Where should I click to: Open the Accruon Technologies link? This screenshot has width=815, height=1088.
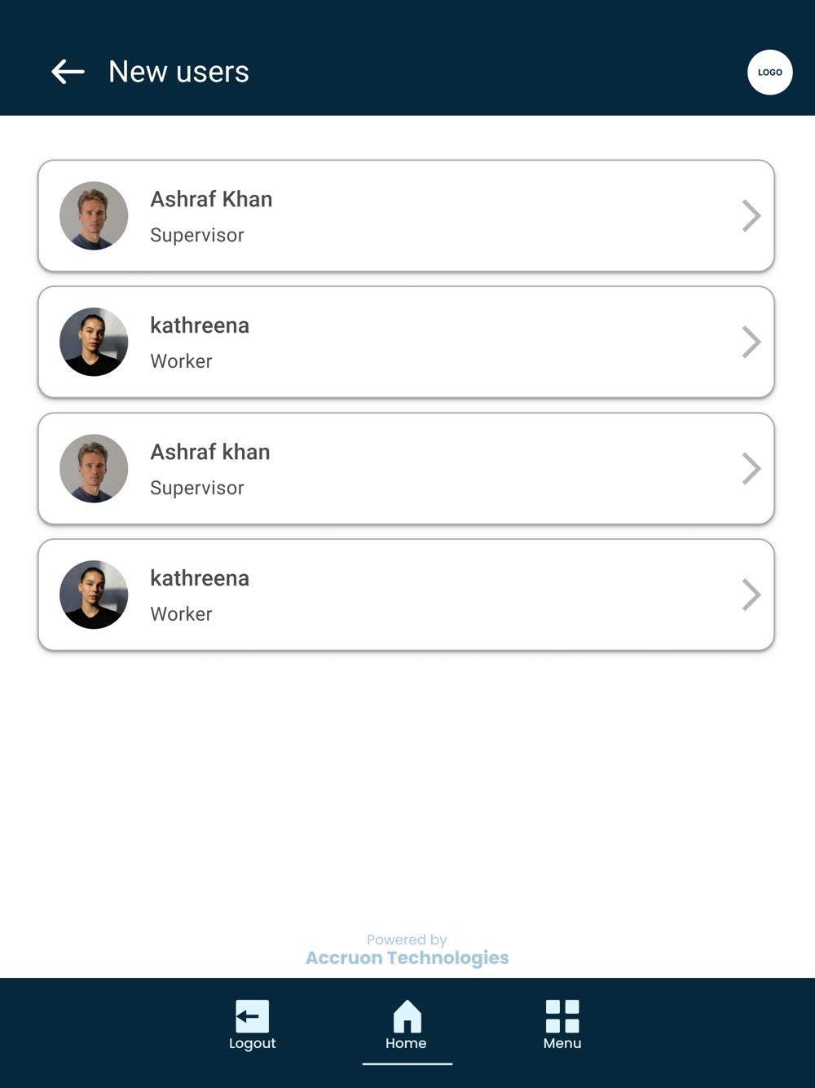(x=407, y=958)
